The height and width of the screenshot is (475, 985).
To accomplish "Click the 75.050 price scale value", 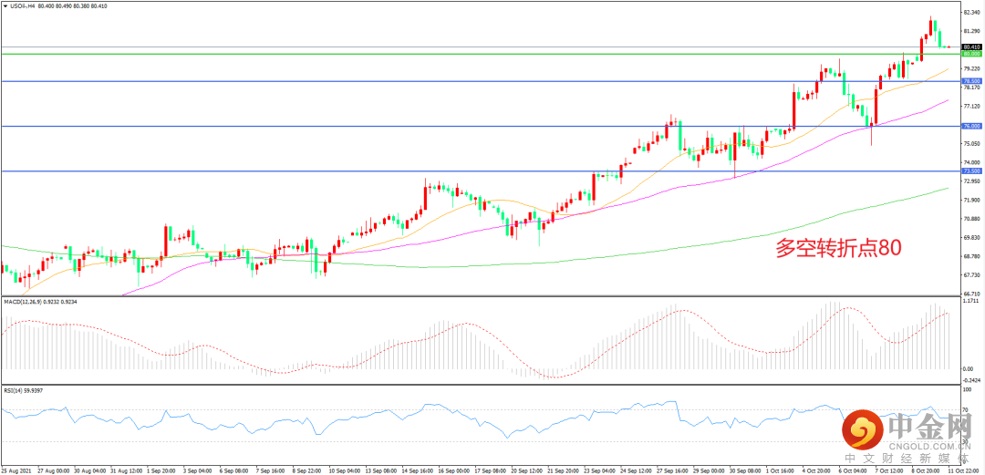I will (972, 143).
